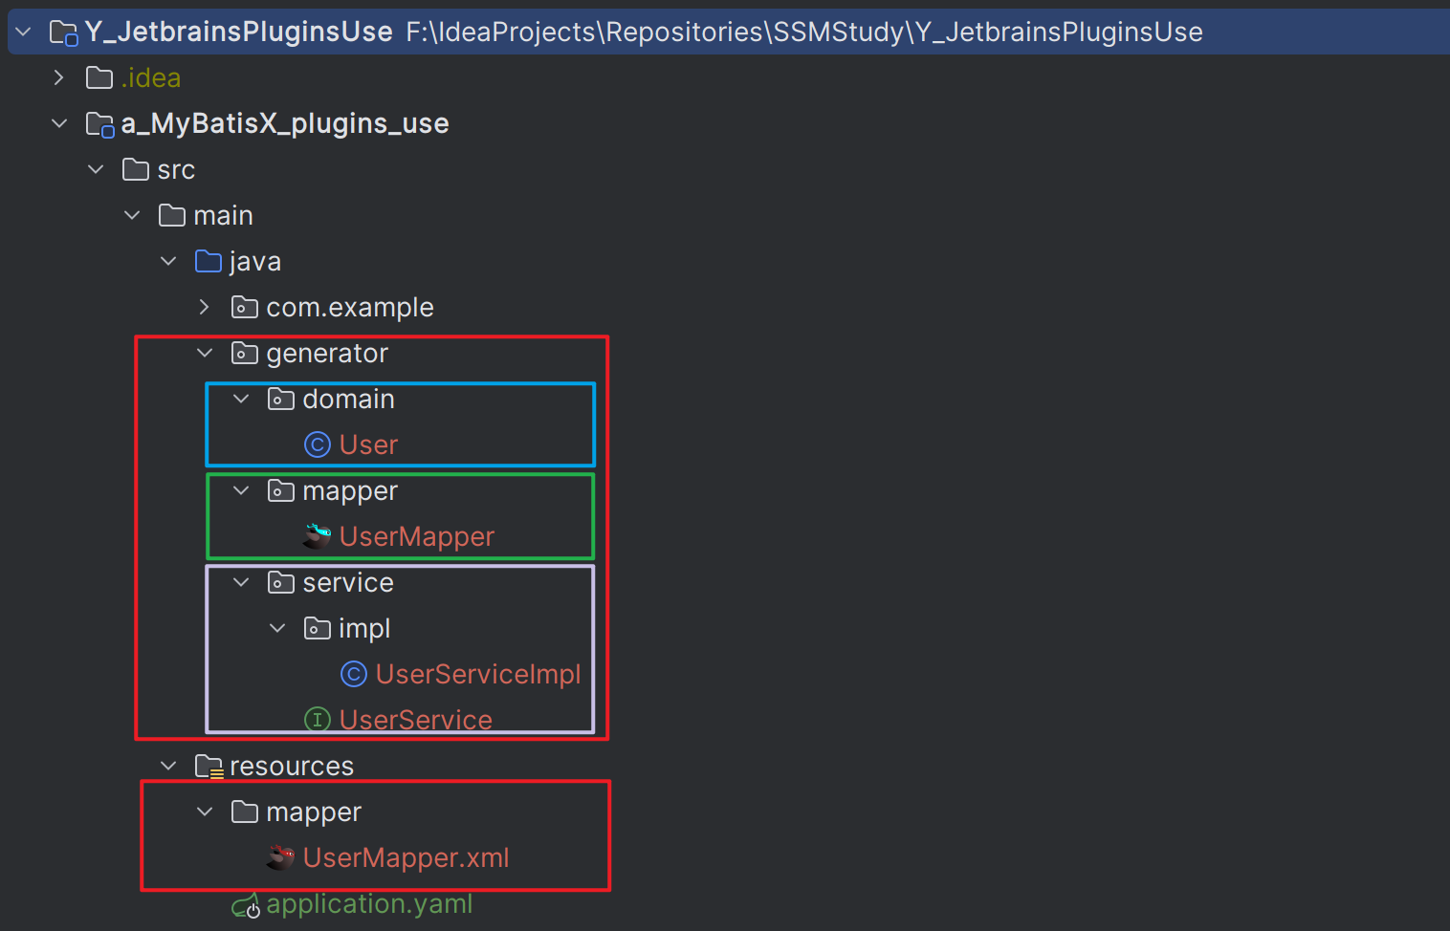This screenshot has width=1450, height=931.
Task: Click the resources folder icon
Action: (x=209, y=766)
